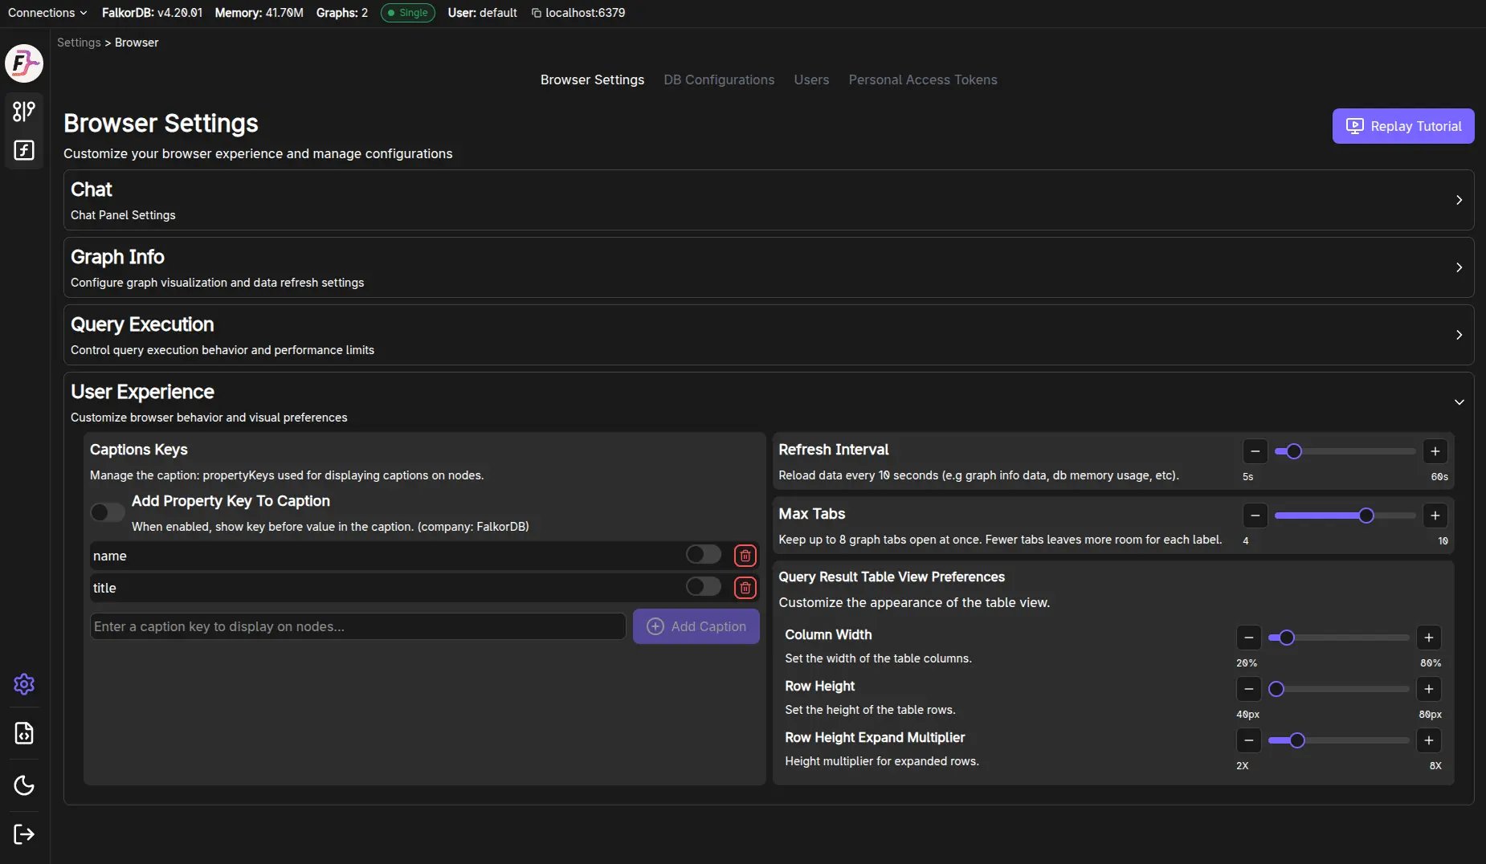Open the Settings gear icon in sidebar
1486x864 pixels.
[24, 684]
